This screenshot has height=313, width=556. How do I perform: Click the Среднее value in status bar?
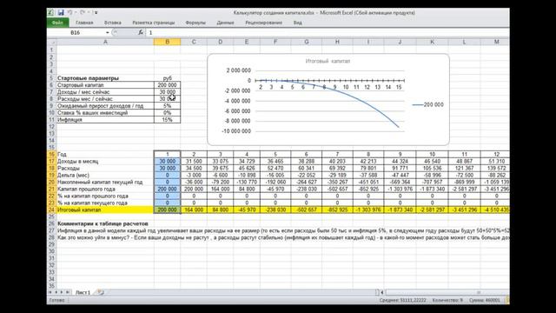click(402, 300)
